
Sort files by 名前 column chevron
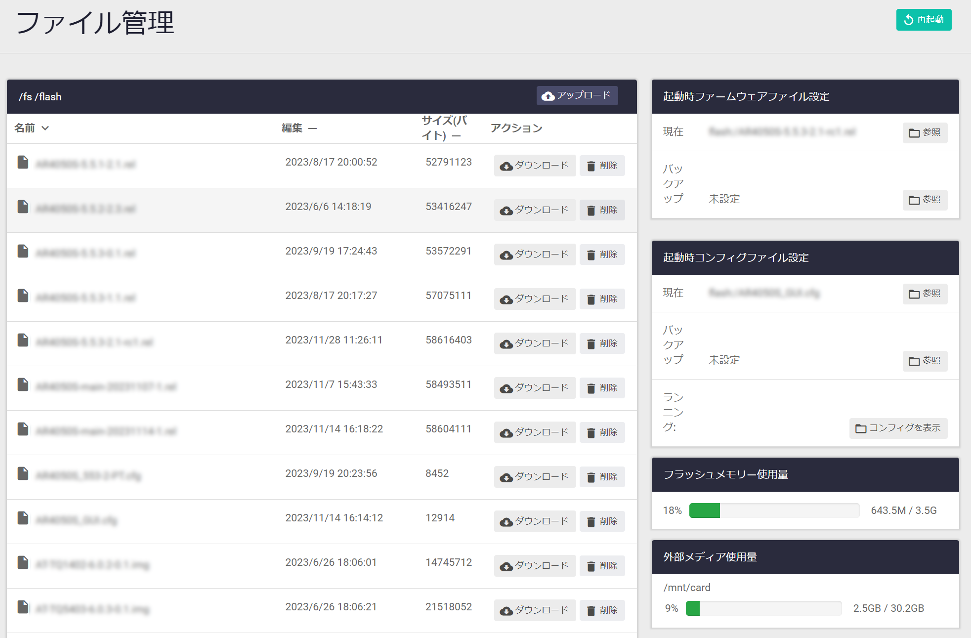click(45, 128)
